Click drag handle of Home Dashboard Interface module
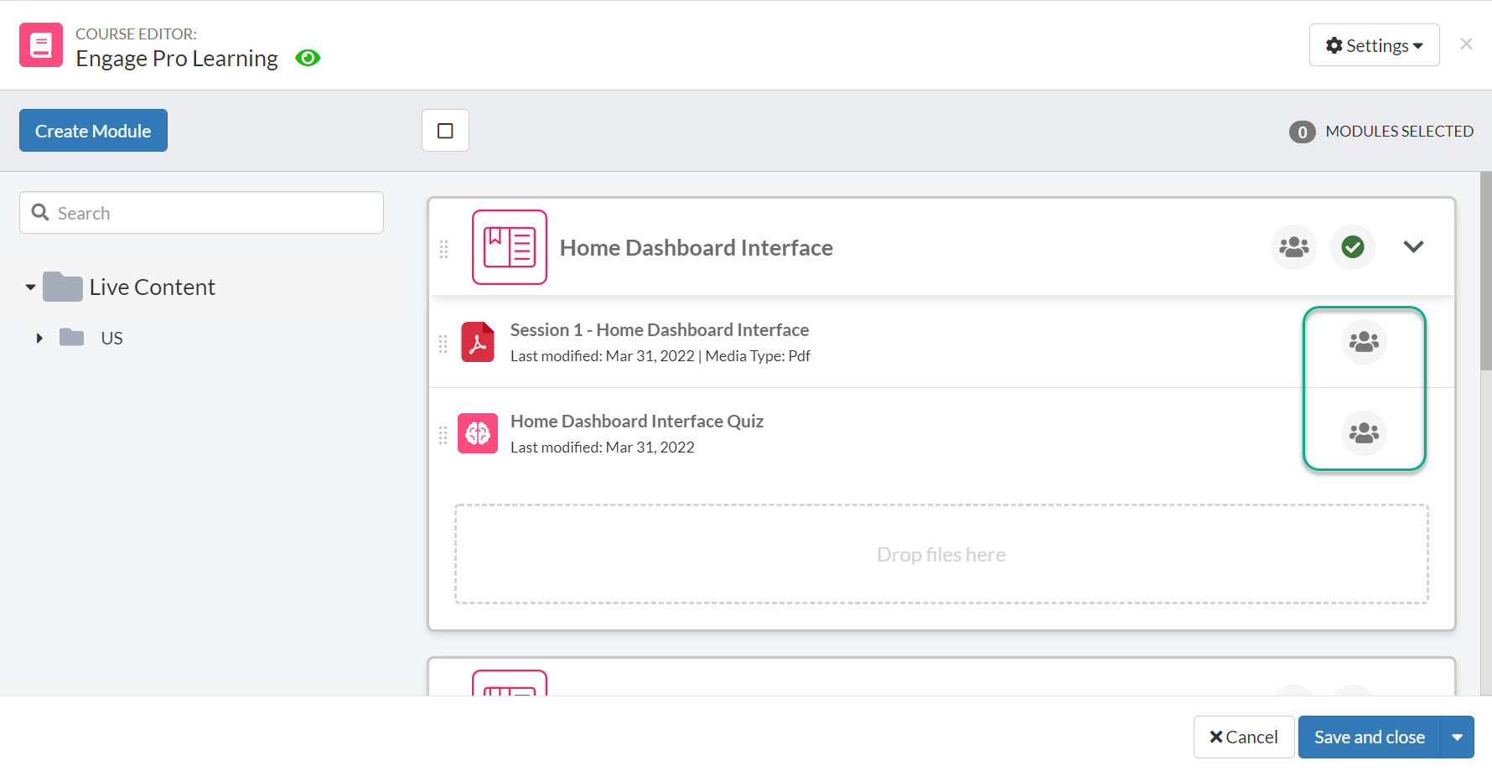 click(x=444, y=249)
